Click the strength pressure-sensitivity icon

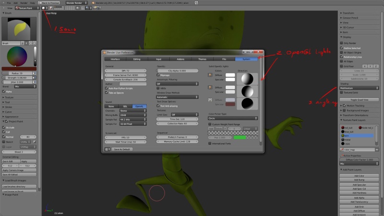pyautogui.click(x=34, y=78)
